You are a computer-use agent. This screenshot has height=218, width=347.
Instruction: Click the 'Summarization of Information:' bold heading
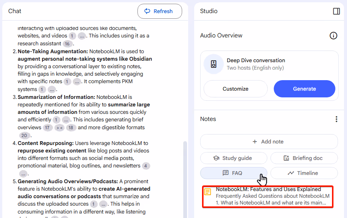[x=56, y=97]
